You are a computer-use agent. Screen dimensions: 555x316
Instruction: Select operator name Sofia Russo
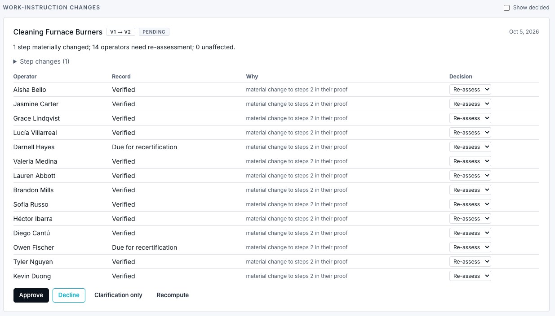coord(31,204)
